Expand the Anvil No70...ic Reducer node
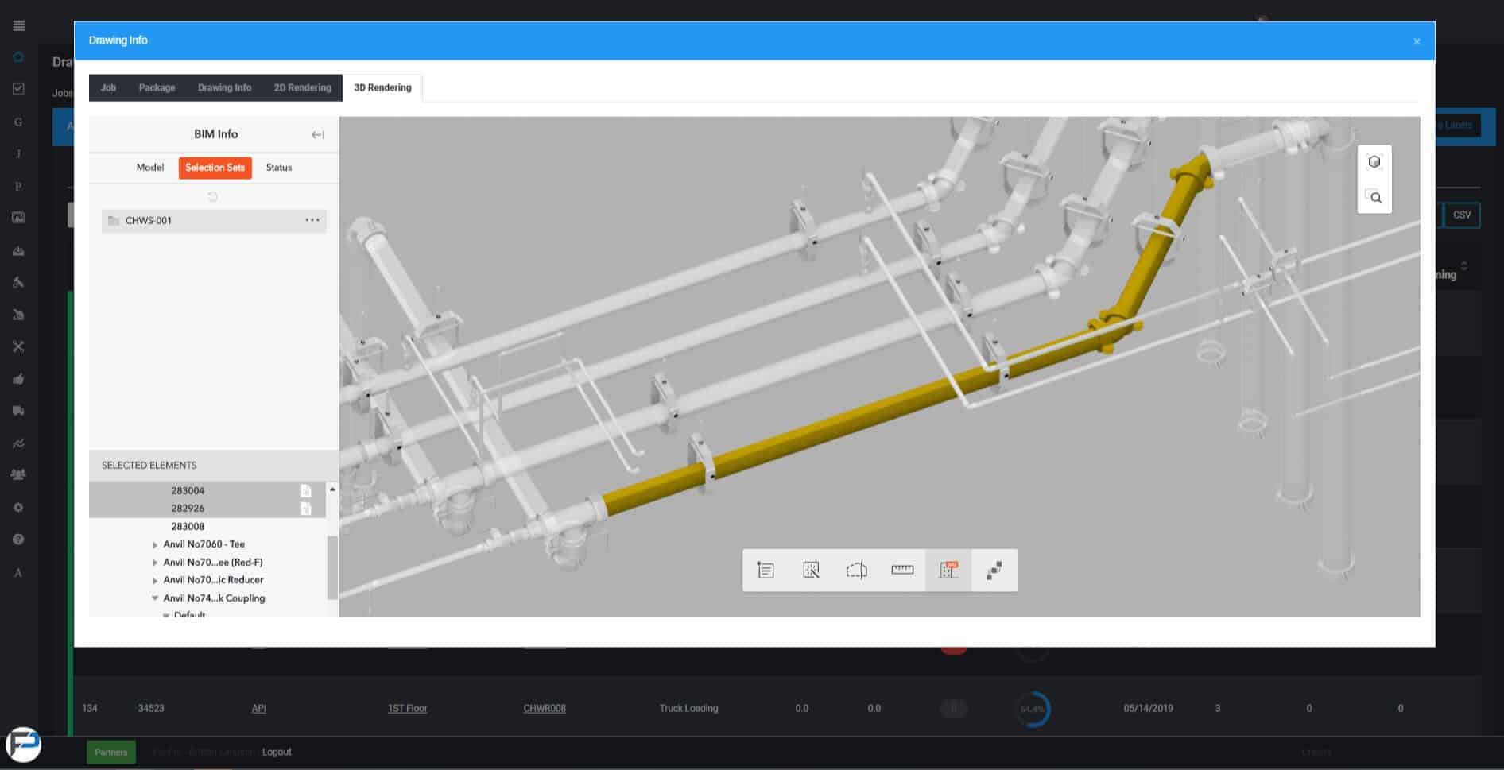 pyautogui.click(x=154, y=581)
